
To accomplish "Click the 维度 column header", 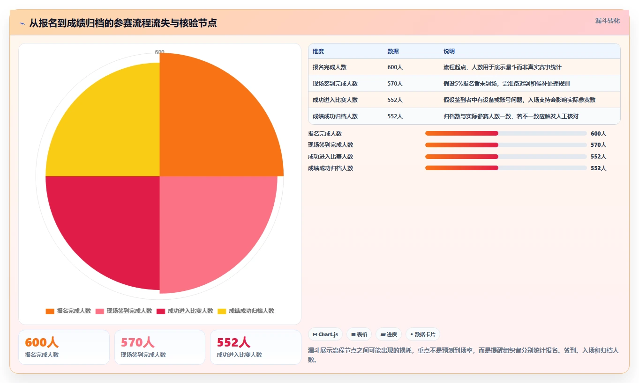I will coord(318,51).
